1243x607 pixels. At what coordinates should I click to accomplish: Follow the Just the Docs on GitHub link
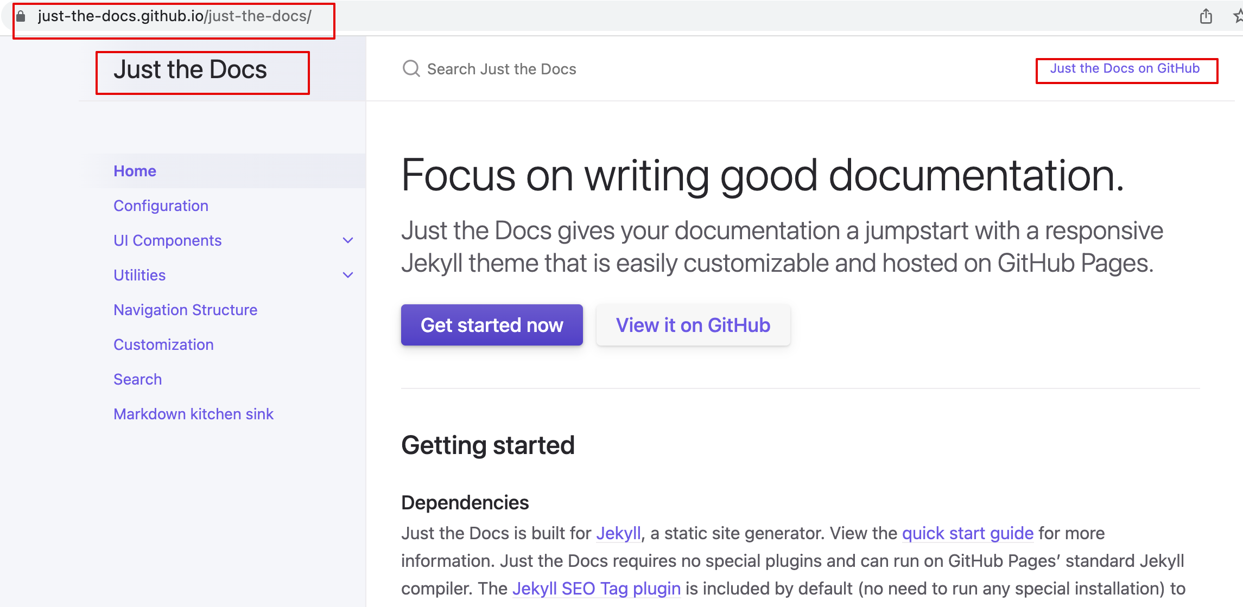[1125, 68]
